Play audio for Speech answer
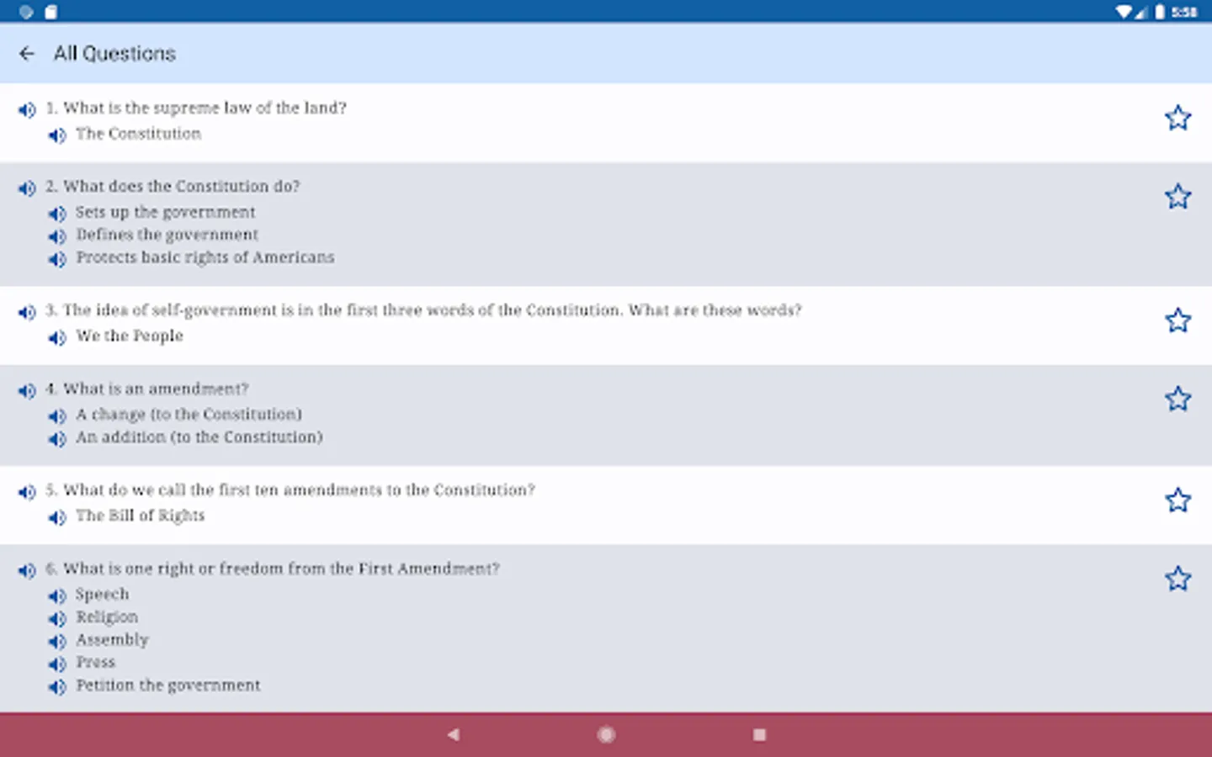Image resolution: width=1212 pixels, height=757 pixels. (x=57, y=596)
